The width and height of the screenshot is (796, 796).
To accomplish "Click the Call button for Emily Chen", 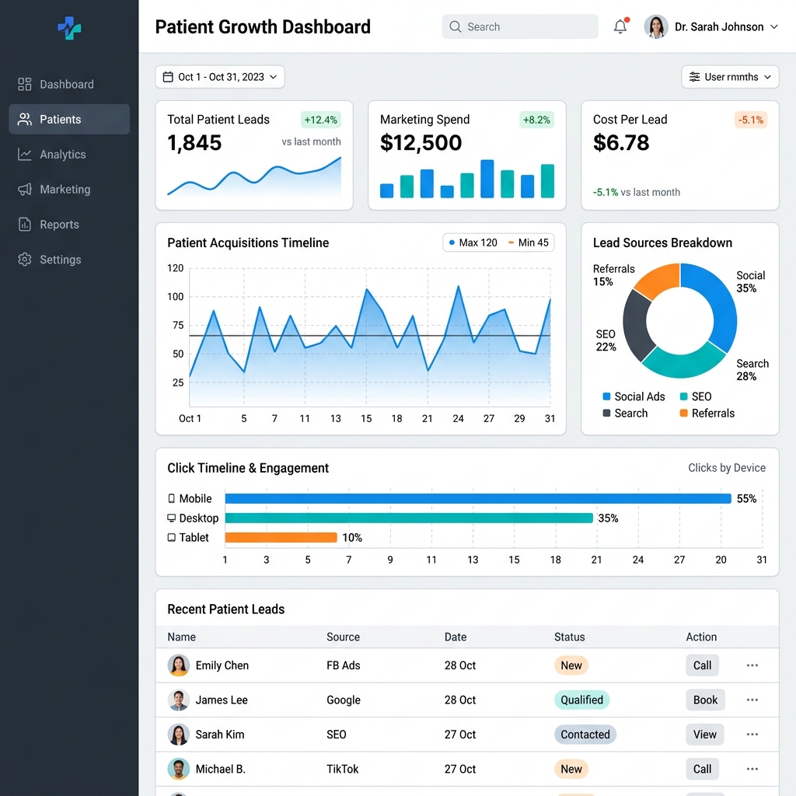I will tap(702, 665).
